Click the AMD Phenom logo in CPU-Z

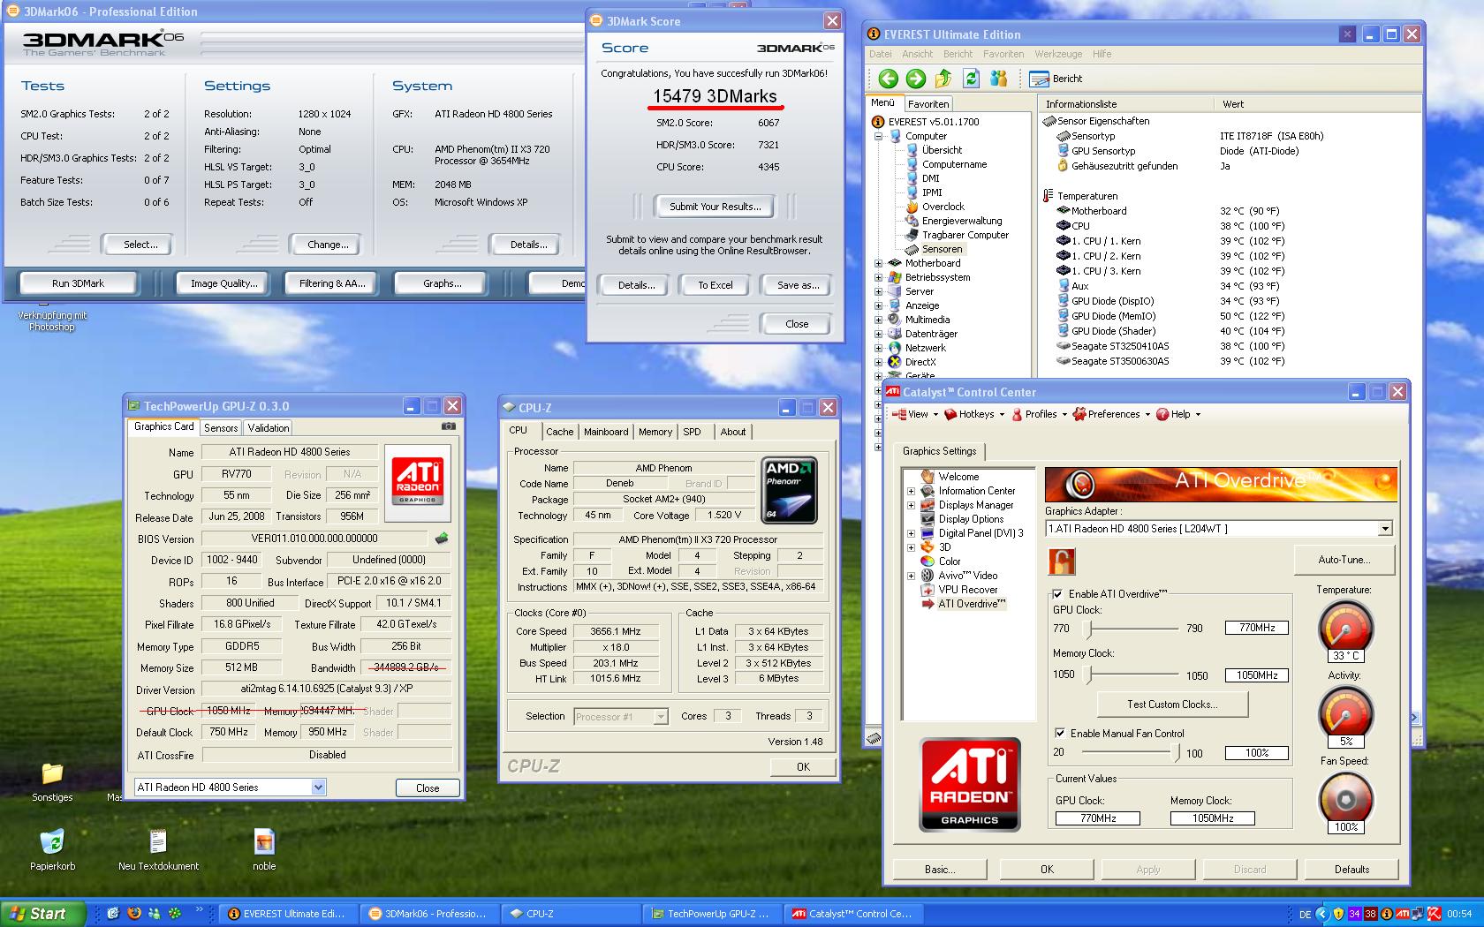click(789, 490)
